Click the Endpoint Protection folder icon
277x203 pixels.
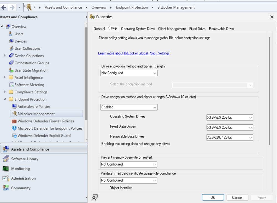(x=11, y=99)
